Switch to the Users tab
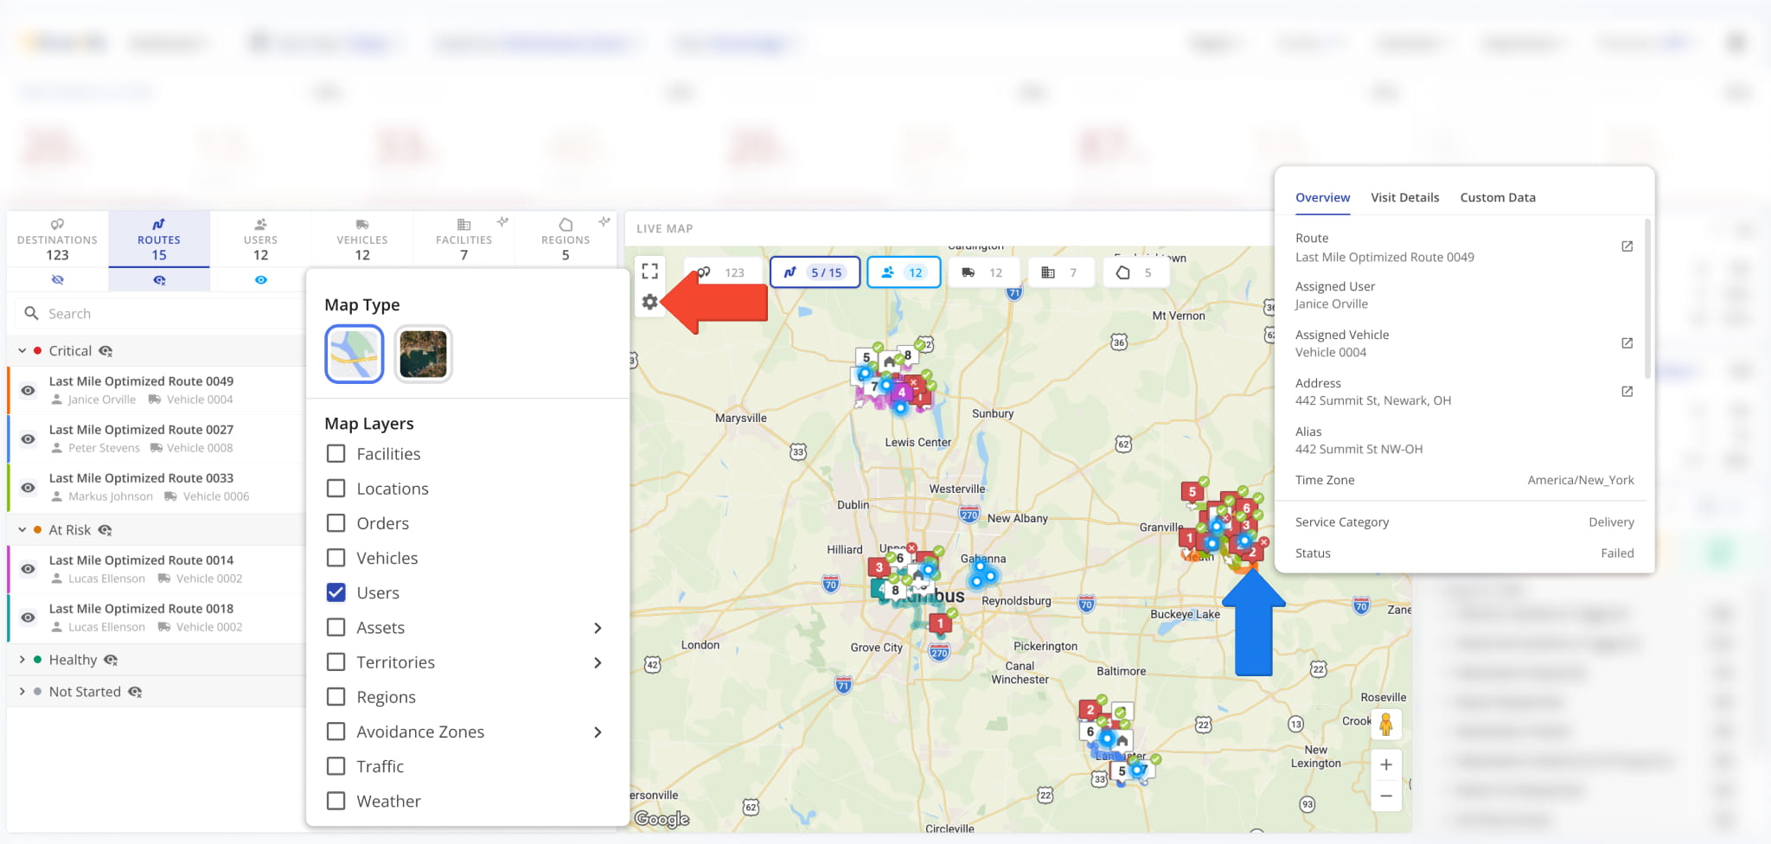The height and width of the screenshot is (844, 1771). (x=260, y=239)
